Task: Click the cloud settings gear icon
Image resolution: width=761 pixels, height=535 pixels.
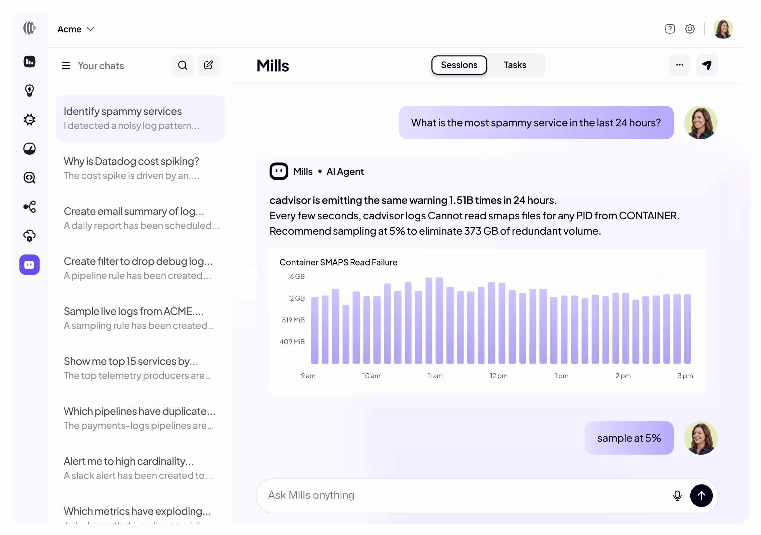Action: pos(29,236)
